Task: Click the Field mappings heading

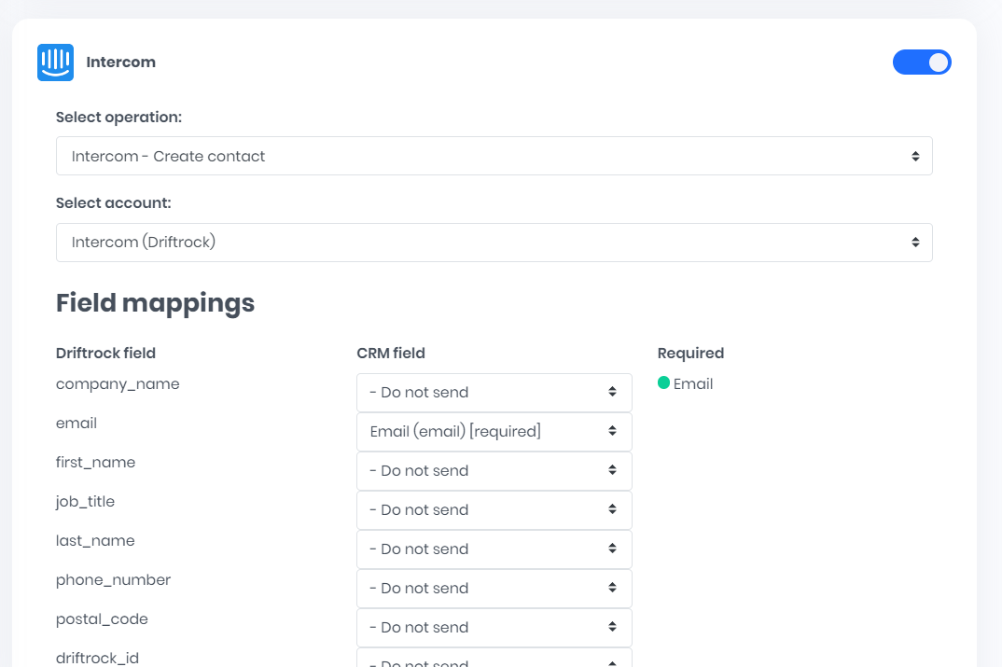Action: [x=155, y=303]
